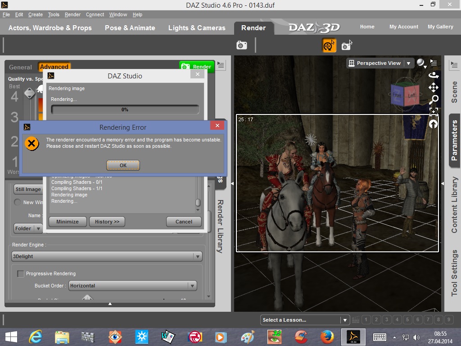Click the Windows Start button
The width and height of the screenshot is (461, 346).
(x=11, y=337)
